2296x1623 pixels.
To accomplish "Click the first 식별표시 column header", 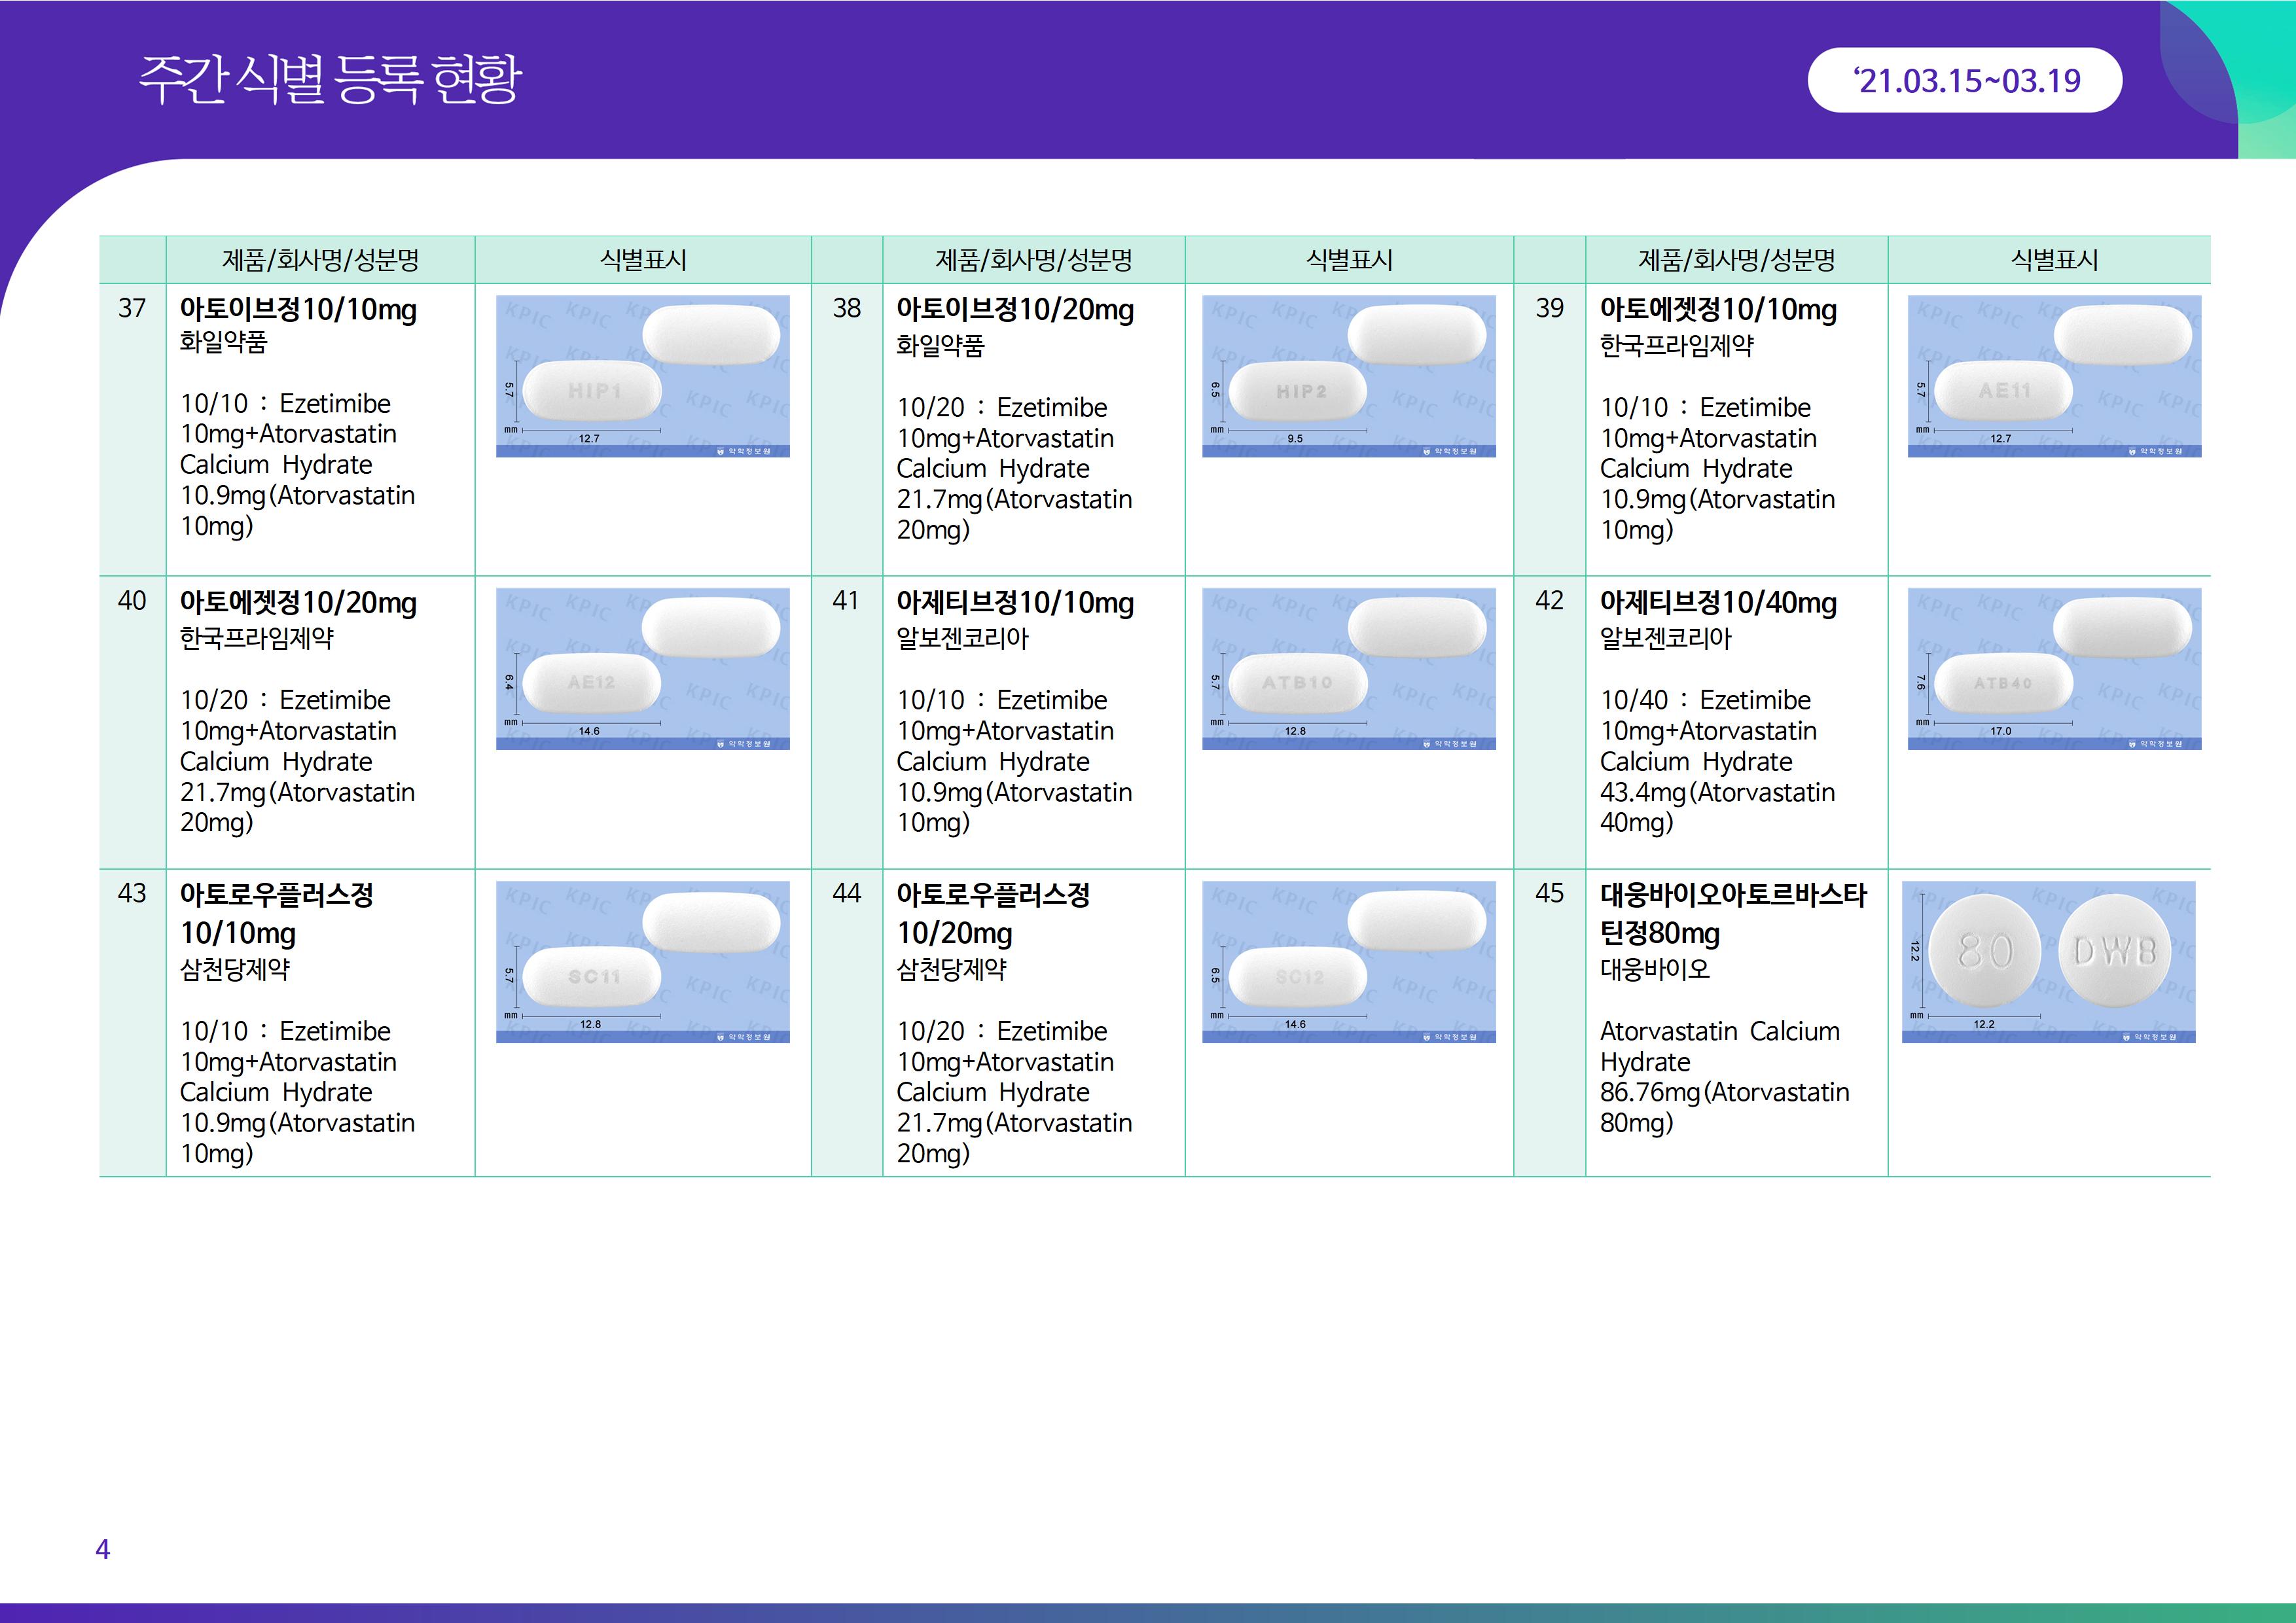I will tap(642, 260).
